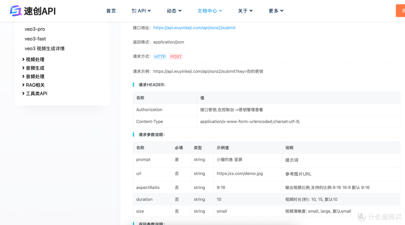This screenshot has height=225, width=405.
Task: Expand the RAG相关 sidebar section
Action: (33, 85)
